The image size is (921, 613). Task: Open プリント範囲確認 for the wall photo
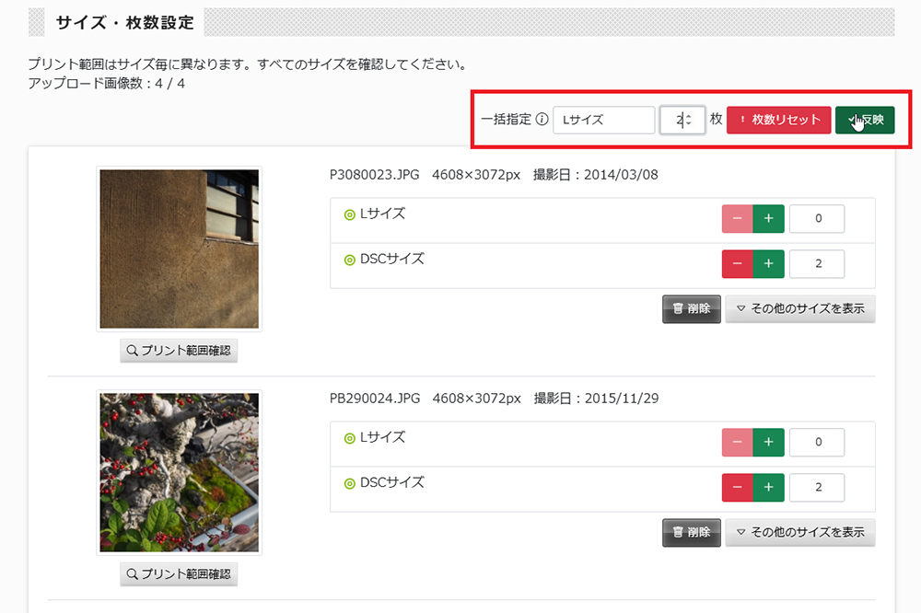point(179,351)
